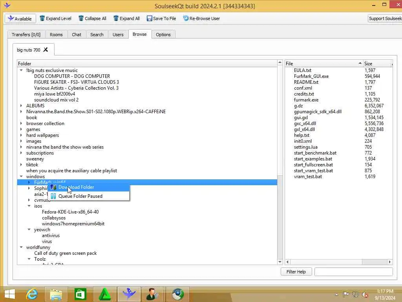Expand the games folder

click(21, 129)
